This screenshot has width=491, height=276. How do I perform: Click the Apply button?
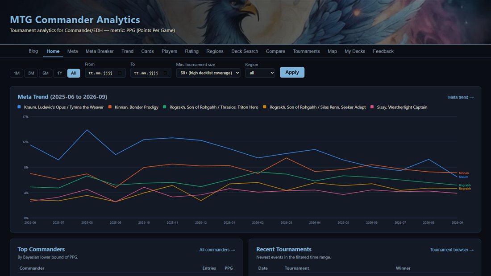click(292, 72)
